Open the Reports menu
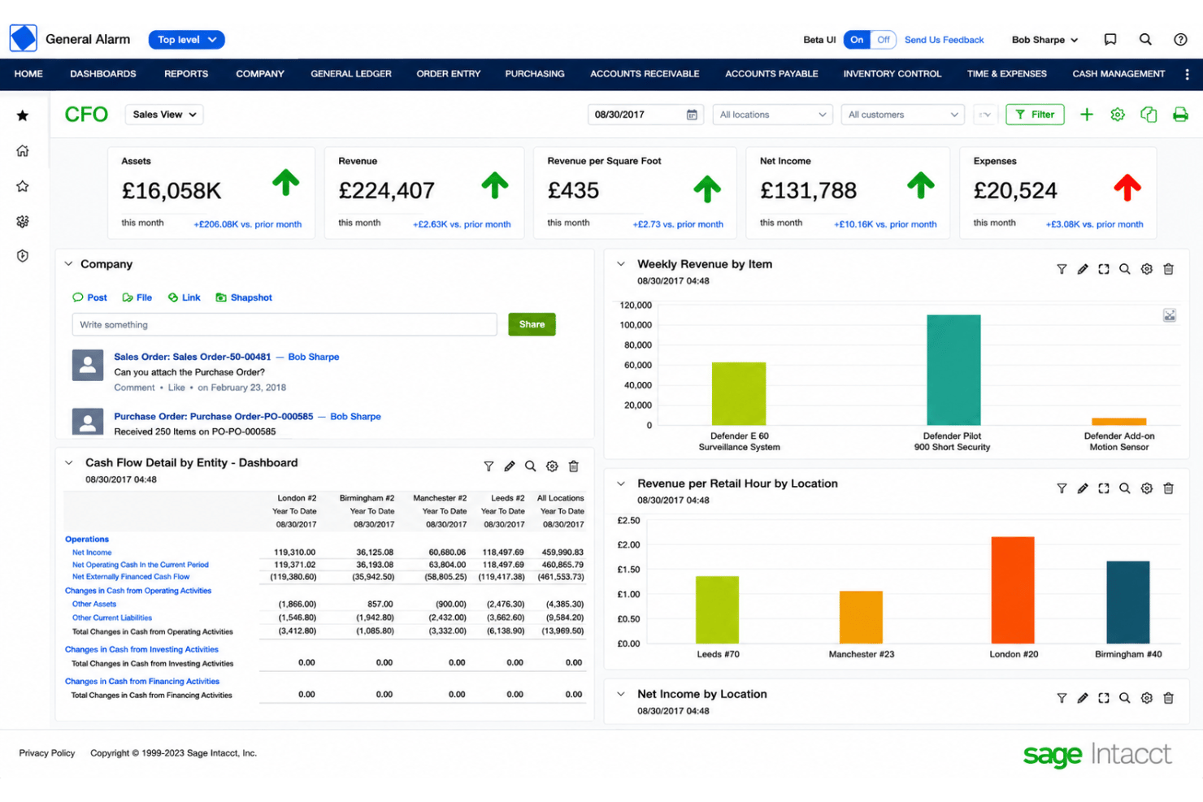Image resolution: width=1203 pixels, height=802 pixels. click(186, 74)
